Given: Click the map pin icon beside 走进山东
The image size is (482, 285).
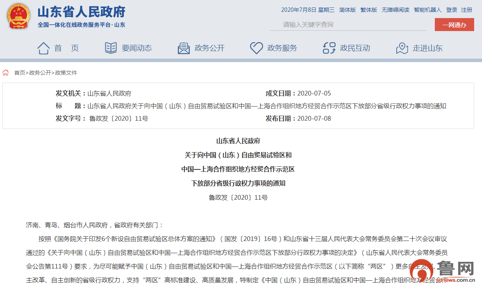Looking at the screenshot, I should tap(402, 48).
